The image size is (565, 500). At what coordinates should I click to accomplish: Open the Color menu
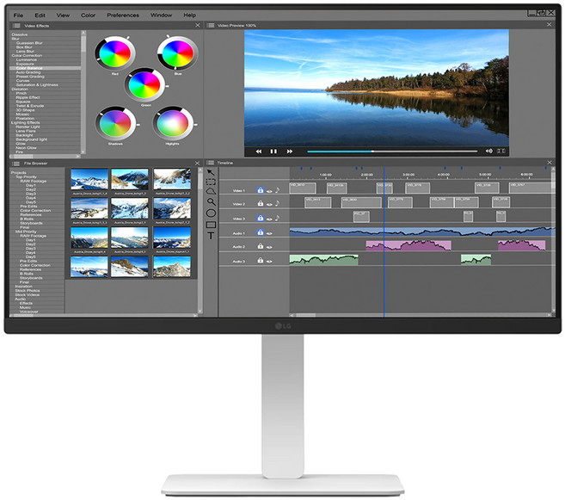tap(88, 15)
